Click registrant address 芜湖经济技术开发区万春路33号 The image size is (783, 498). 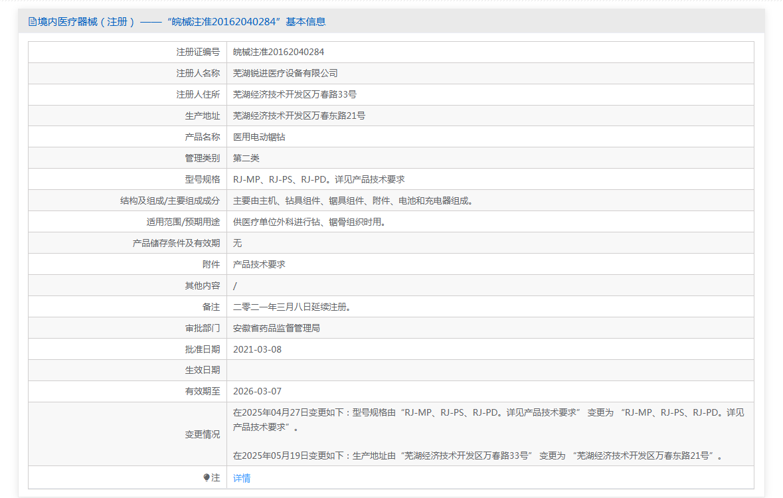pyautogui.click(x=294, y=94)
